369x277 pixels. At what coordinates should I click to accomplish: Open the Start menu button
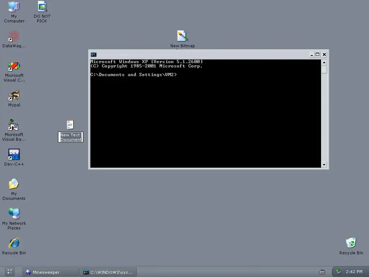point(10,272)
